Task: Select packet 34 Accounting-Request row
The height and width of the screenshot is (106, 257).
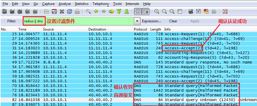Action: [x=128, y=53]
